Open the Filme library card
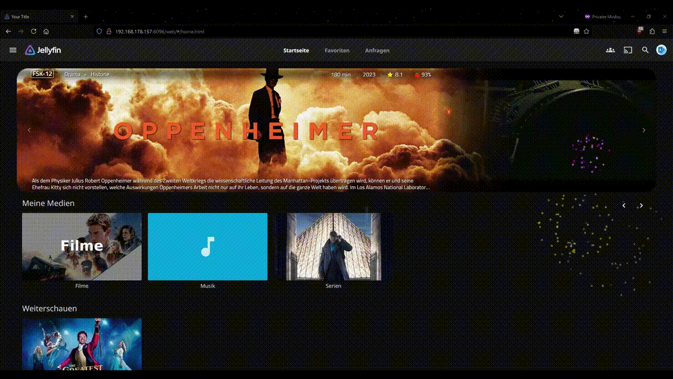Viewport: 673px width, 379px height. click(81, 246)
